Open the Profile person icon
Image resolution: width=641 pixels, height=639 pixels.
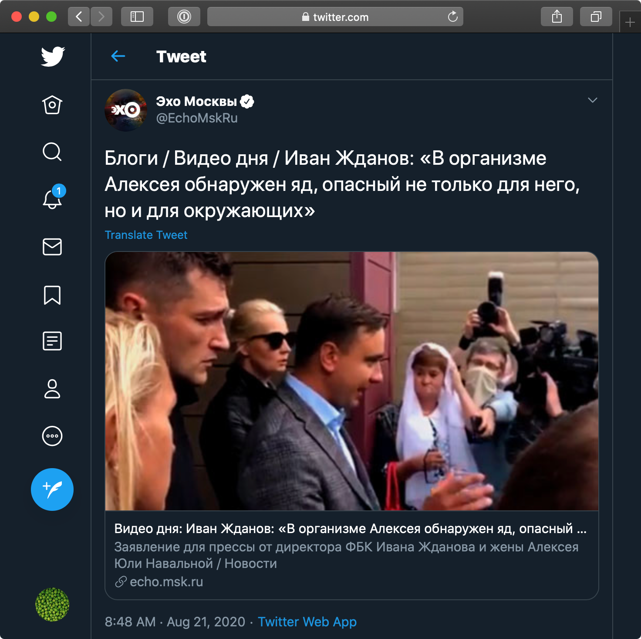[52, 389]
